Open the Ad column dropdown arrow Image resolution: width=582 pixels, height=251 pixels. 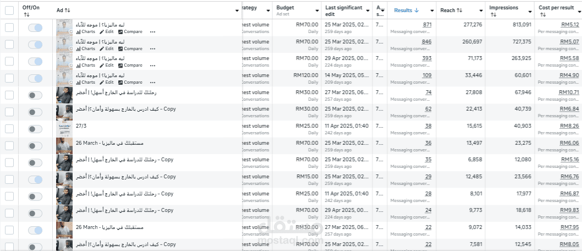click(x=237, y=10)
